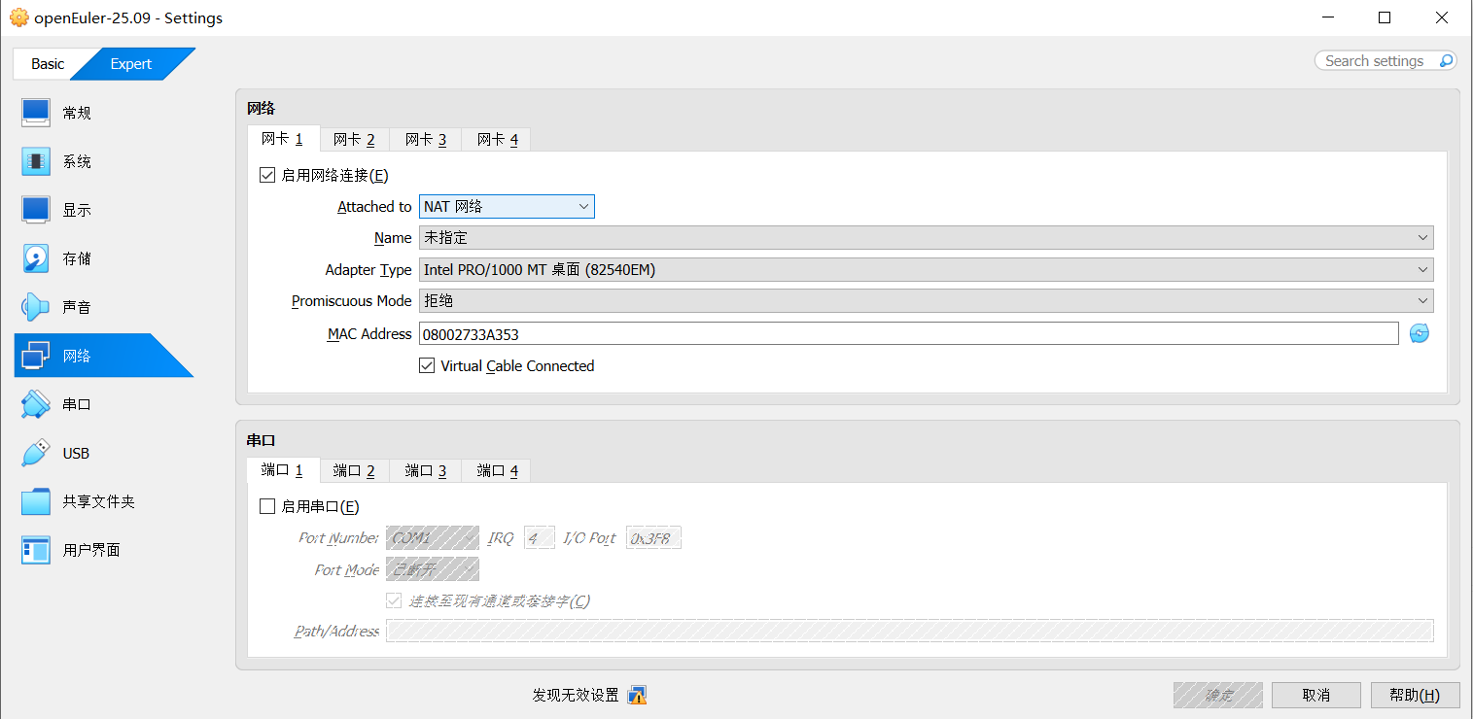Select the 存储 (Storage) disk icon
Screen dimensions: 1473x719
(x=36, y=258)
